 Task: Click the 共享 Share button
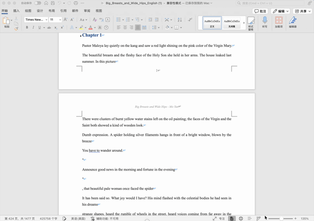point(303,11)
